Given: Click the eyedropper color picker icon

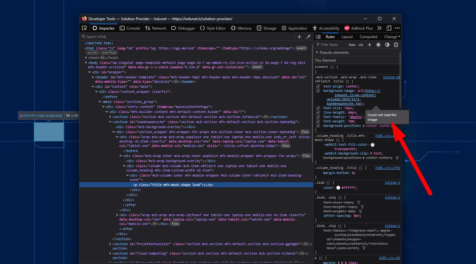Looking at the screenshot, I should pos(308,37).
